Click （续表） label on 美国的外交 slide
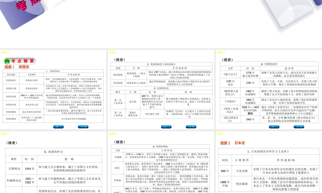 tap(12, 143)
